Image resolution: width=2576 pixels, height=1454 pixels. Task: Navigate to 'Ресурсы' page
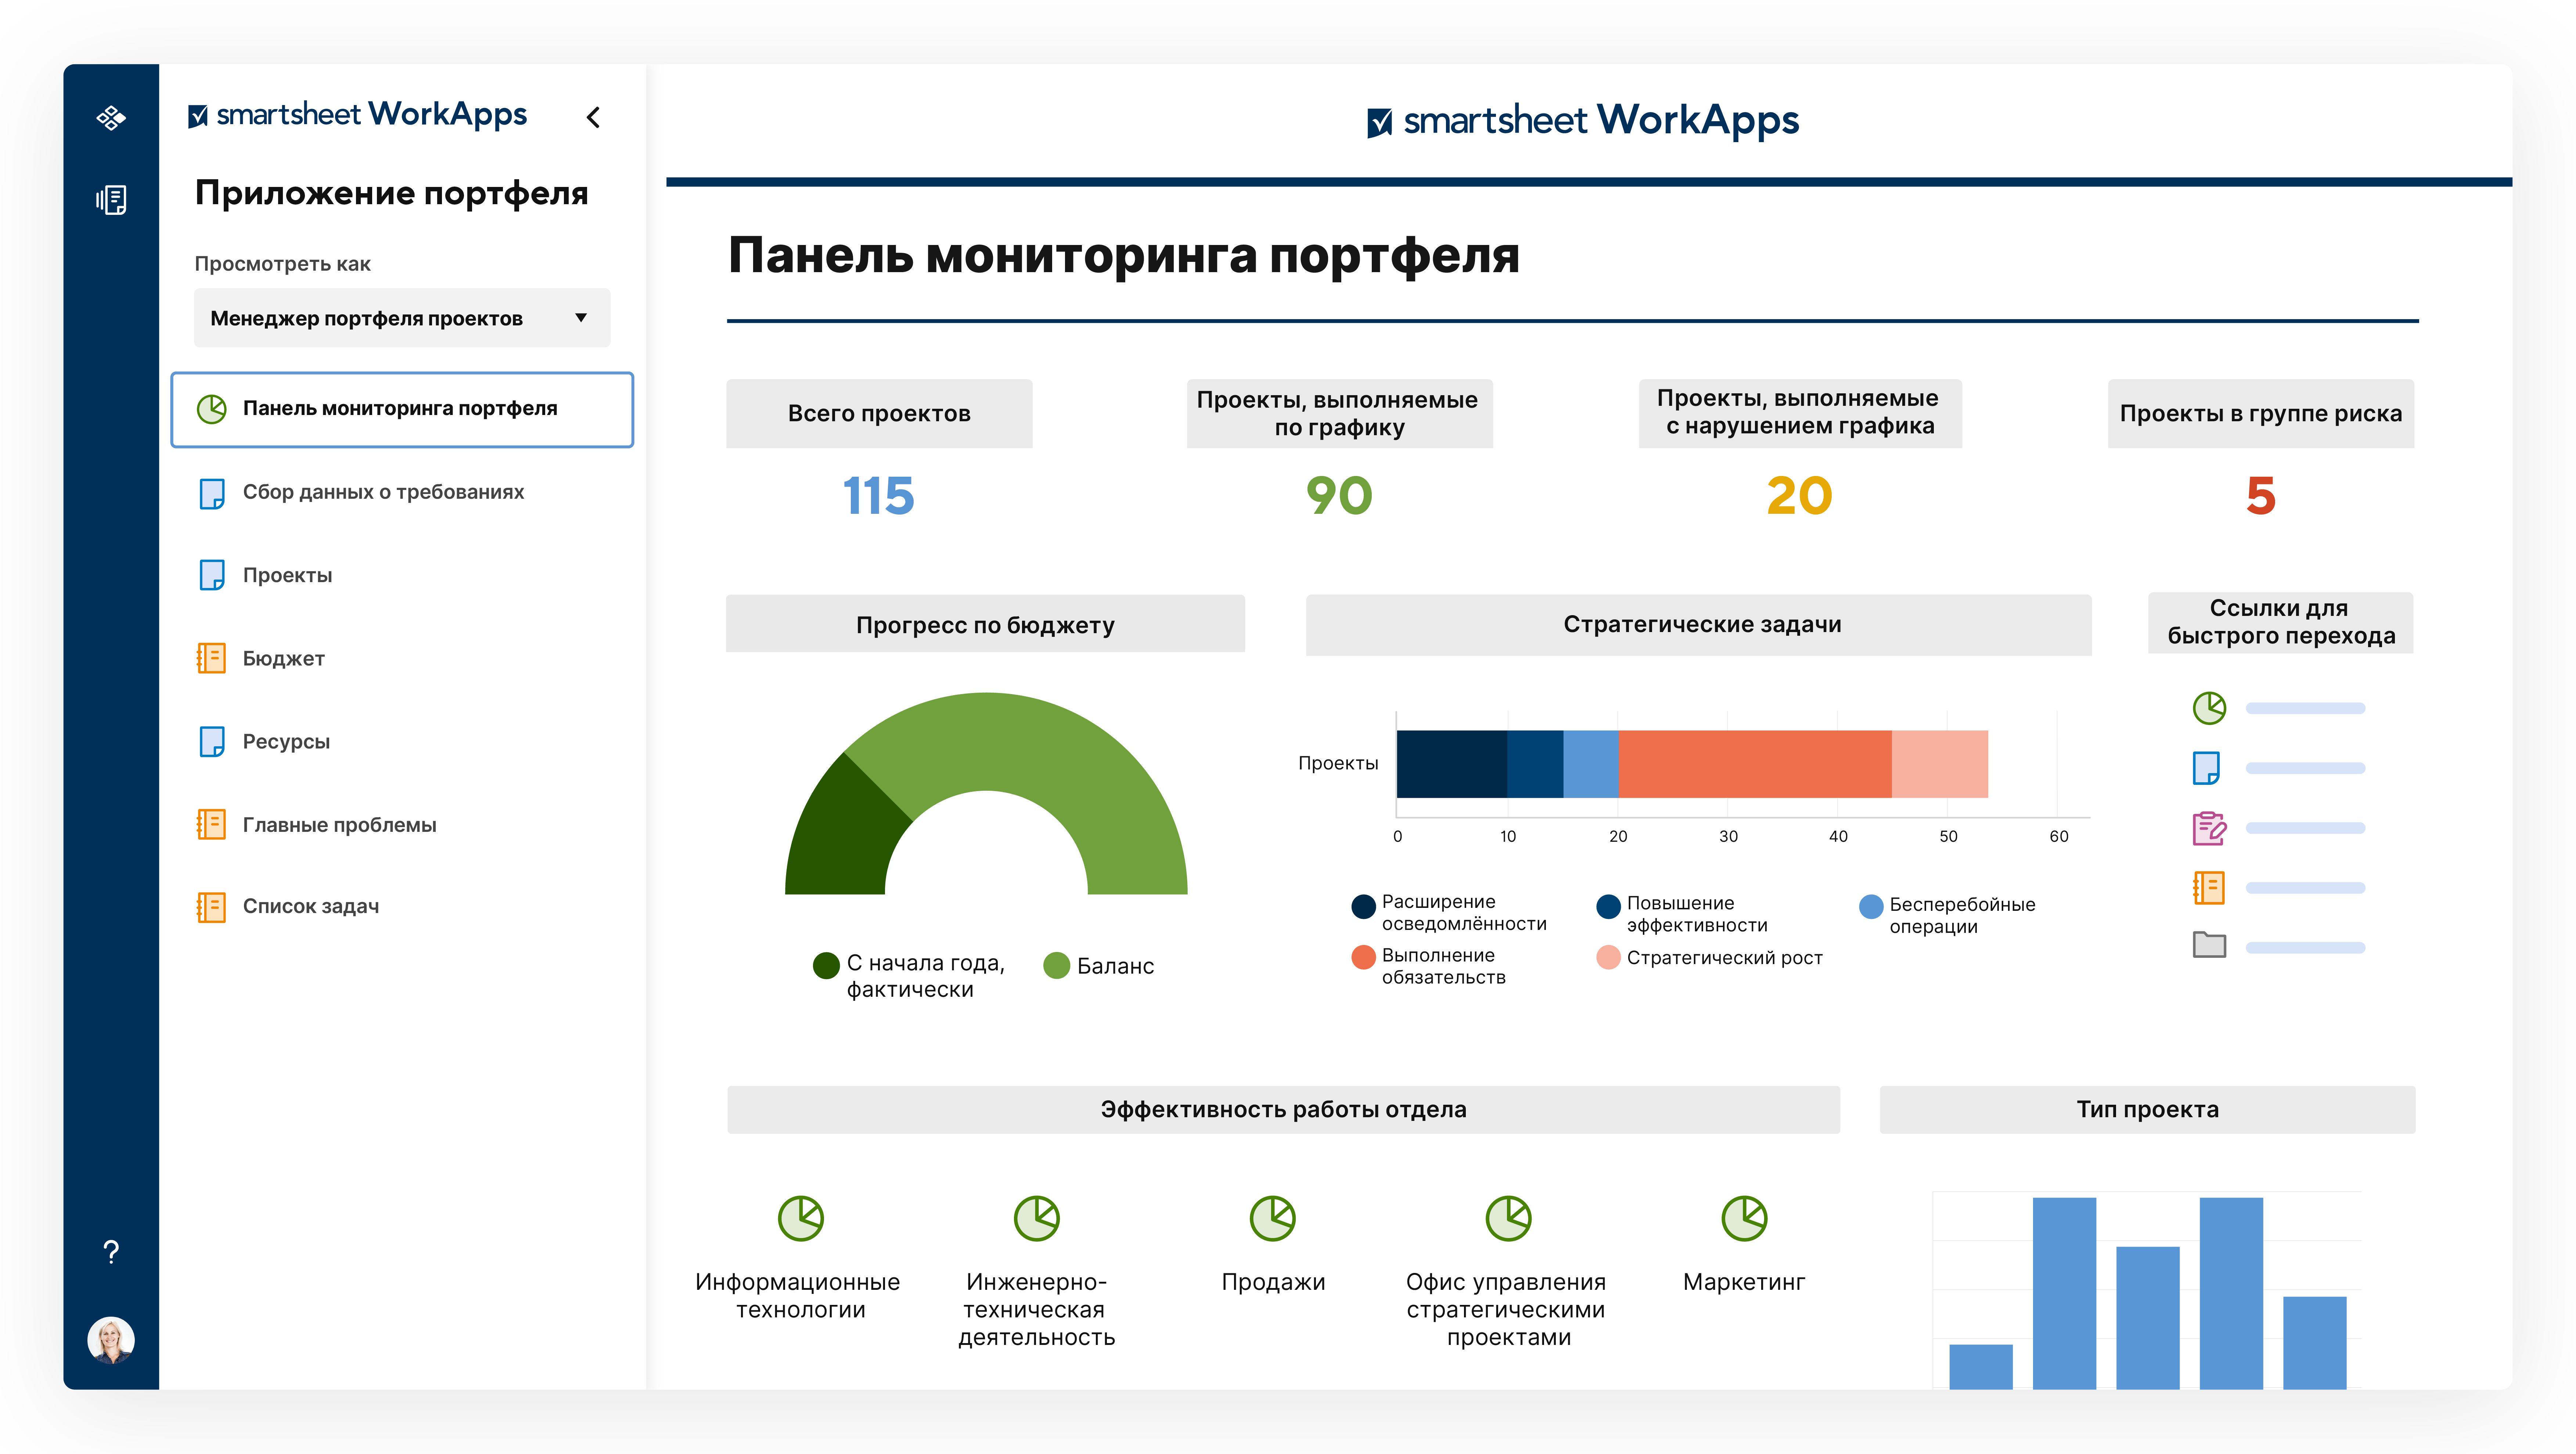(x=286, y=741)
